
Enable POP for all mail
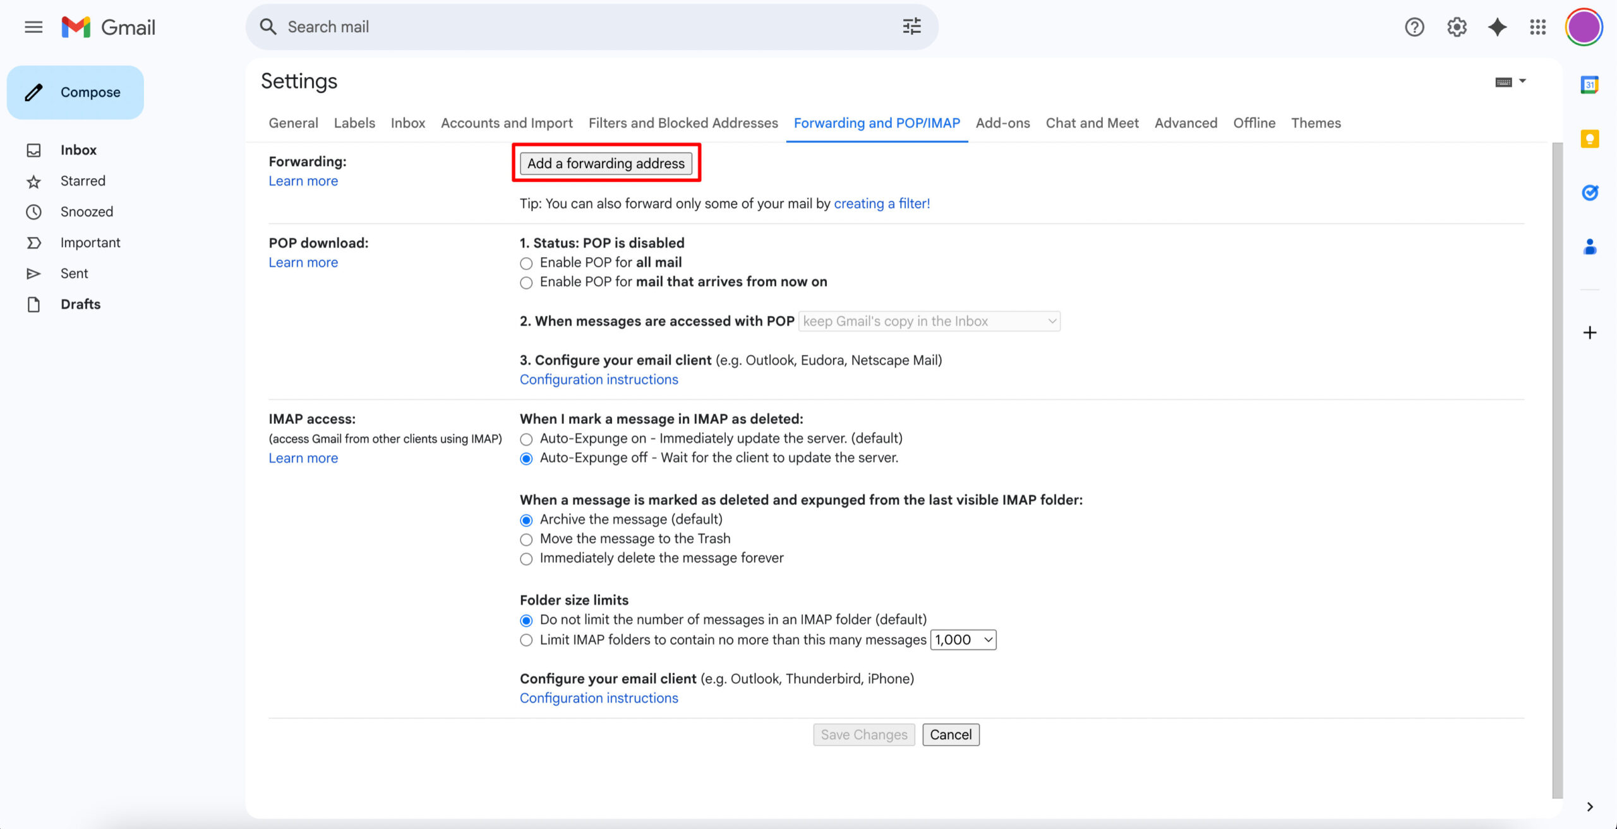tap(526, 263)
